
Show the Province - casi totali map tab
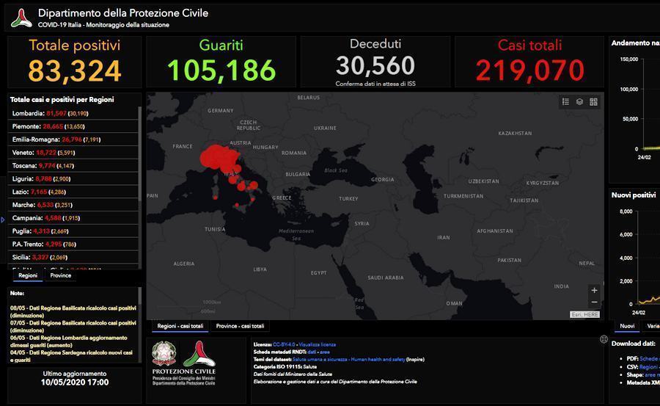(240, 326)
